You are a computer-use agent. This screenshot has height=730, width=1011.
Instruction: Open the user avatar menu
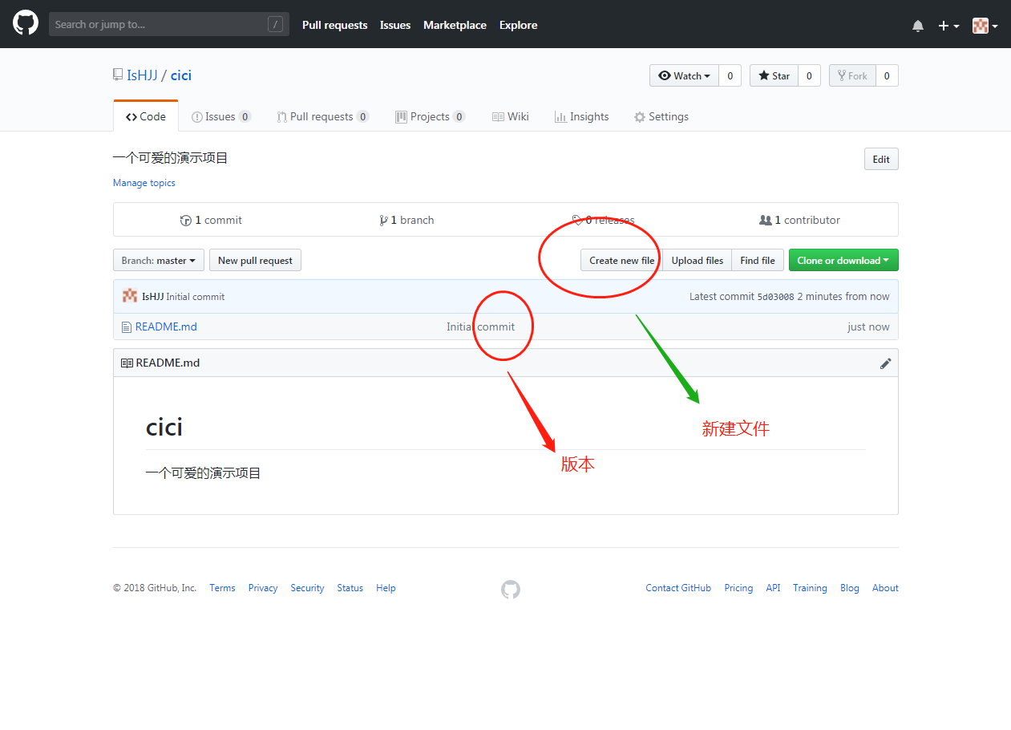(985, 26)
